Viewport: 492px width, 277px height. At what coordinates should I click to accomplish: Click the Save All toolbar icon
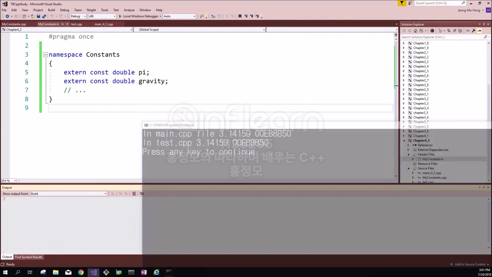click(x=44, y=16)
